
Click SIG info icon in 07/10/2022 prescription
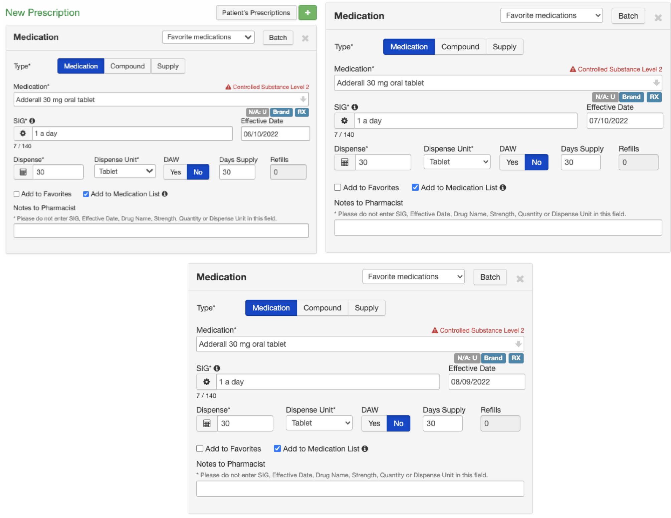click(355, 107)
